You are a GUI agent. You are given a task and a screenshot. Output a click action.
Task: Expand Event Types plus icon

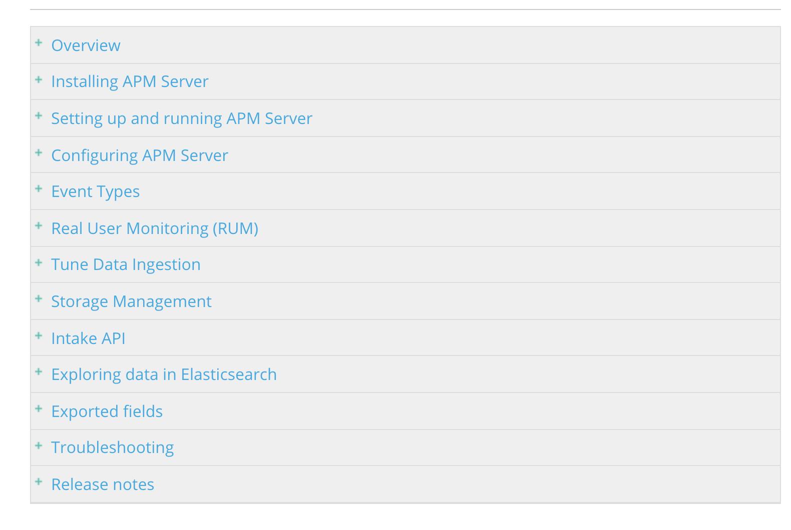click(39, 189)
